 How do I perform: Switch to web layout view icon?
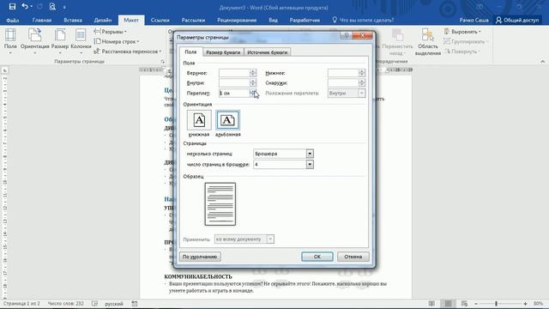coord(464,303)
